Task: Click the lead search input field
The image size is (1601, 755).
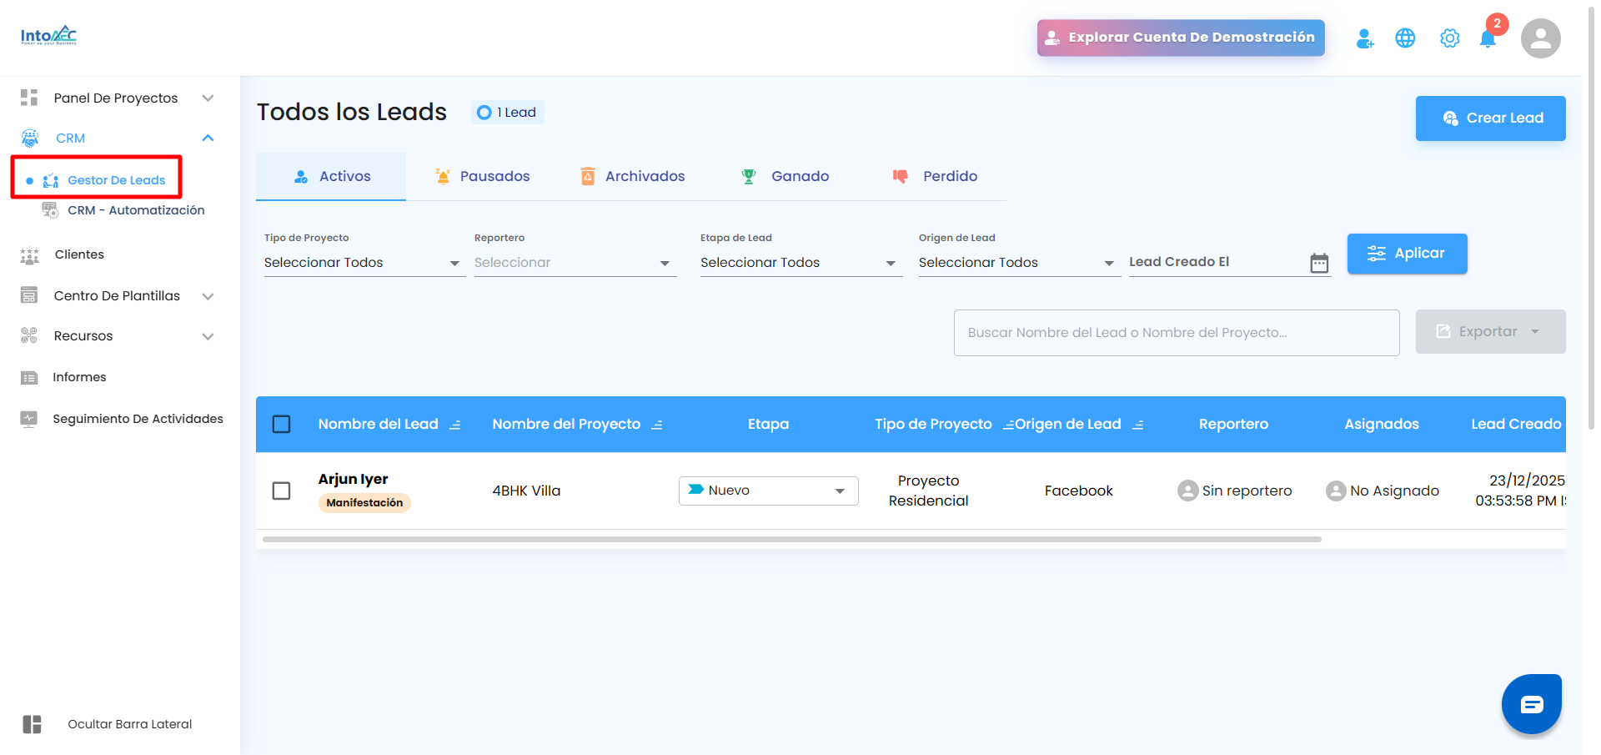Action: coord(1177,333)
